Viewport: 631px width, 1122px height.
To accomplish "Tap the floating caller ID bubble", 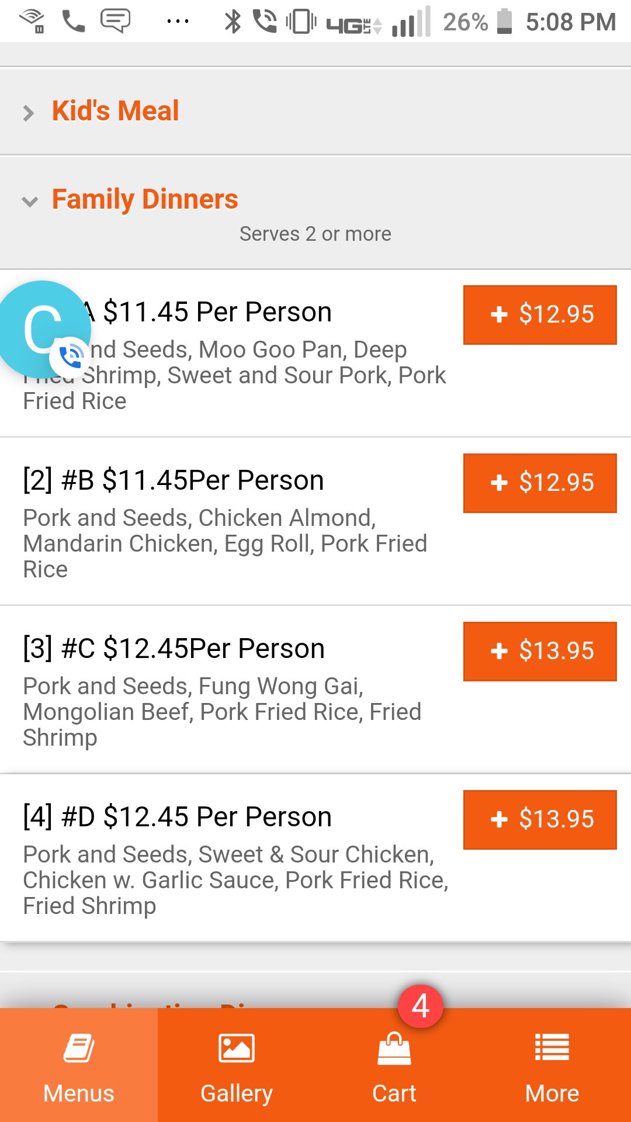I will point(44,329).
